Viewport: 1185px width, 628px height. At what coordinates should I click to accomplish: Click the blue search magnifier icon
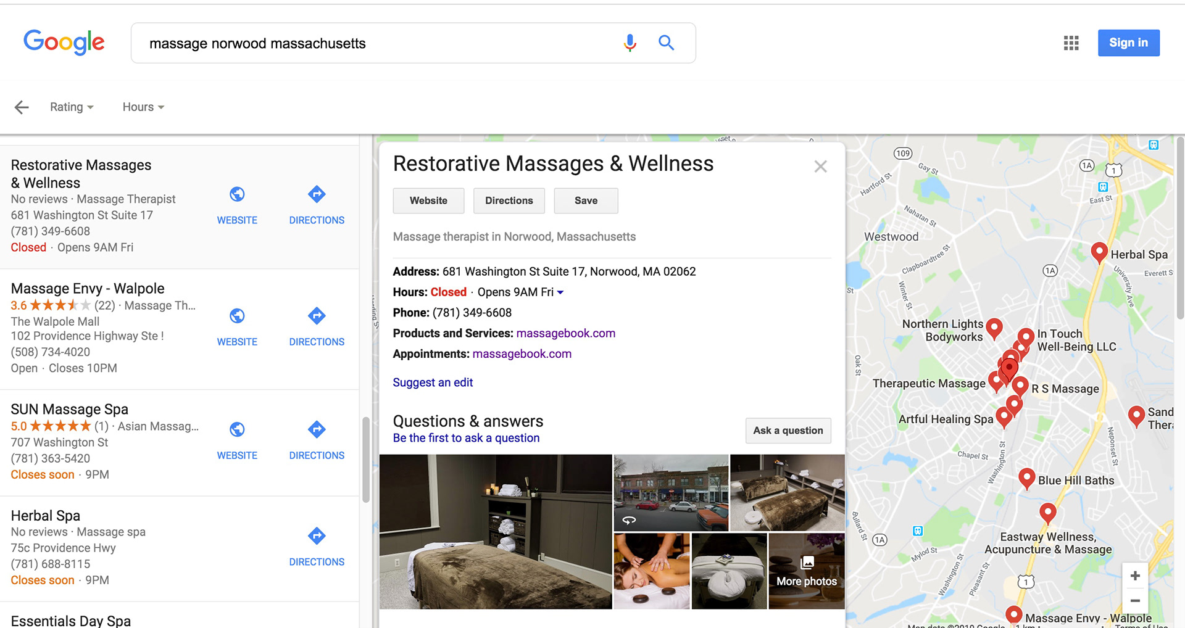[x=666, y=43]
